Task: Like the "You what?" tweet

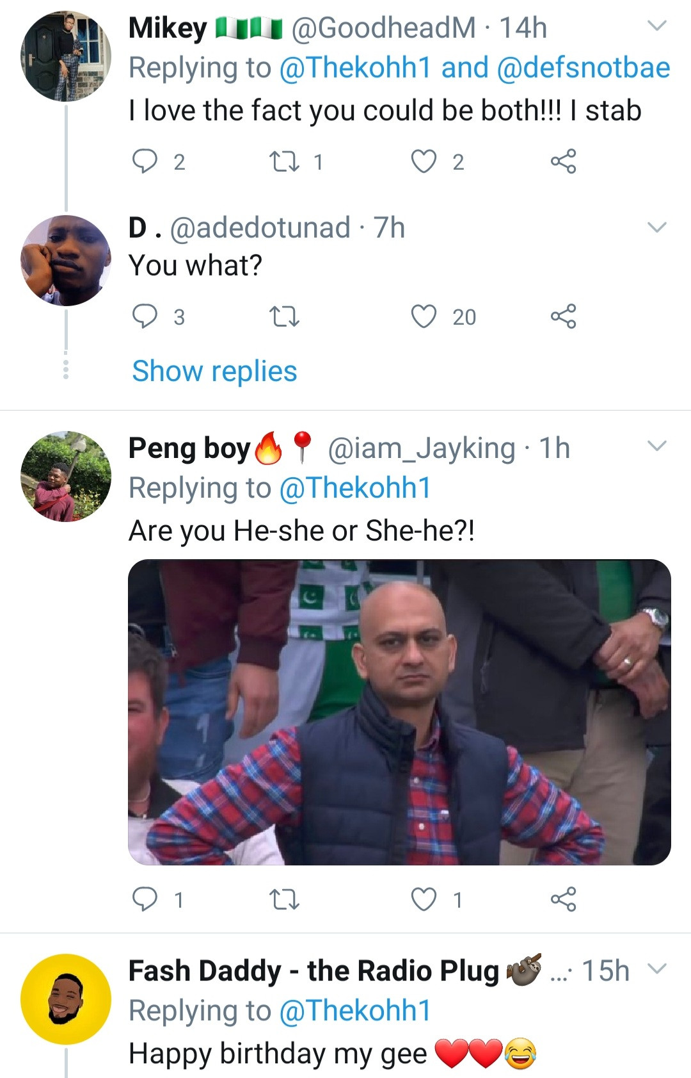Action: coord(424,316)
